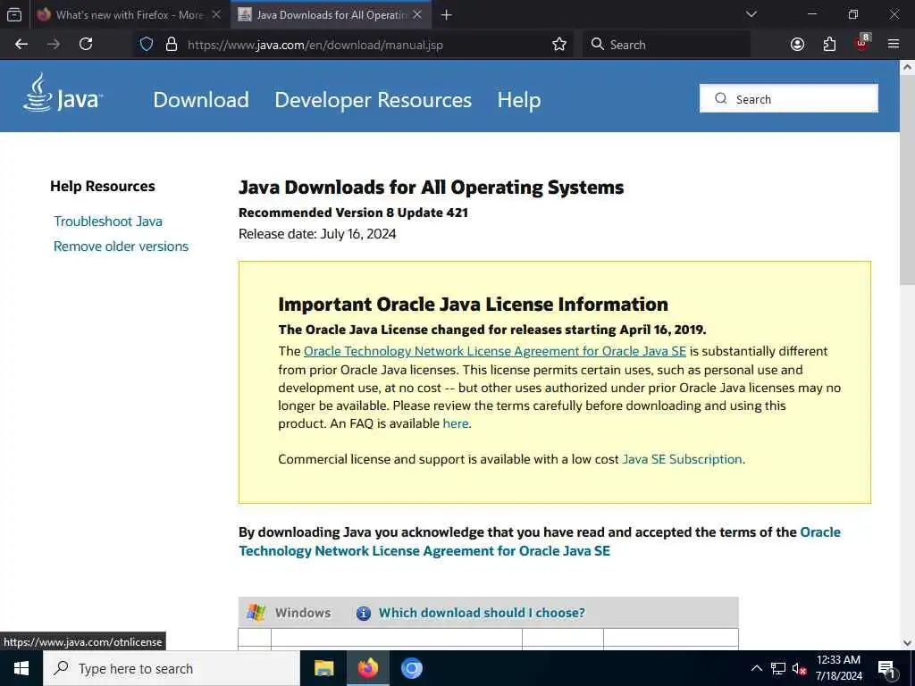Viewport: 915px width, 686px height.
Task: Open the uBlock extension icon with badge 8
Action: pyautogui.click(x=862, y=43)
